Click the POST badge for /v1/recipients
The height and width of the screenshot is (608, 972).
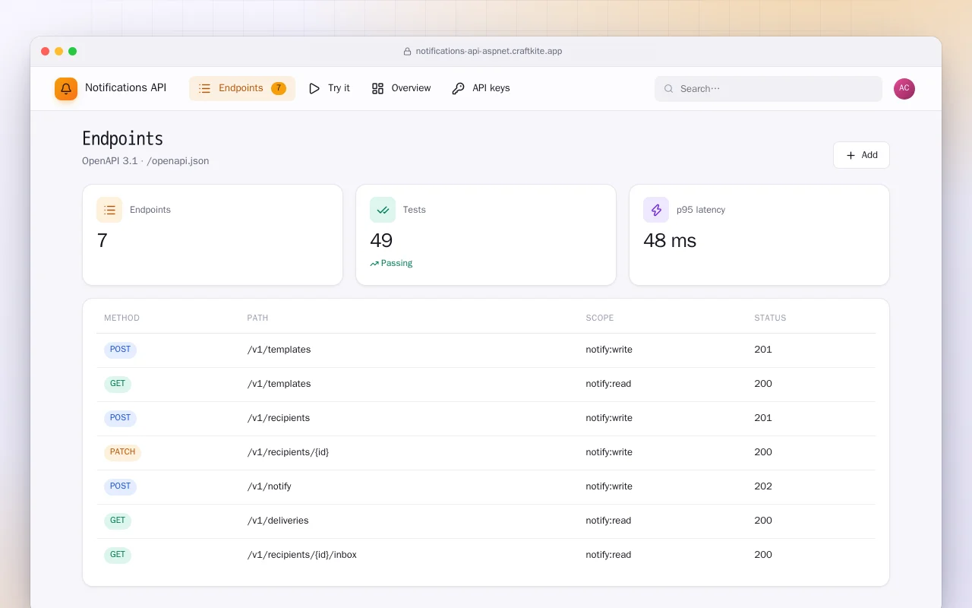(120, 418)
